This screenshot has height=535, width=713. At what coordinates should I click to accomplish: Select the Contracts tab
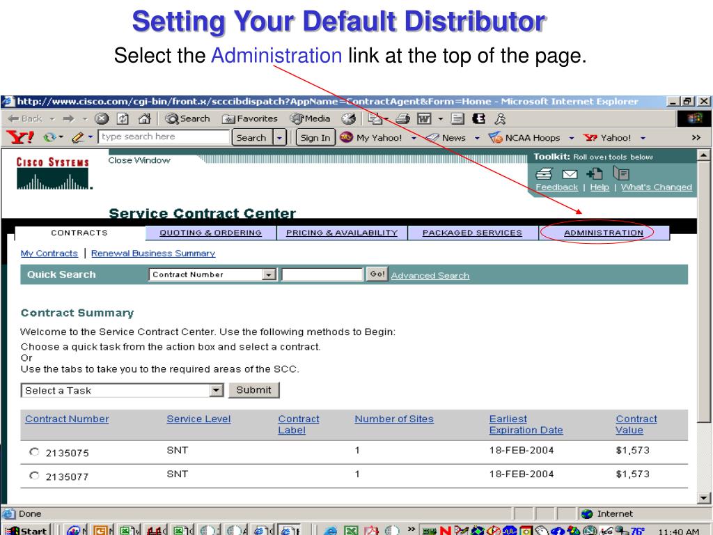coord(79,233)
